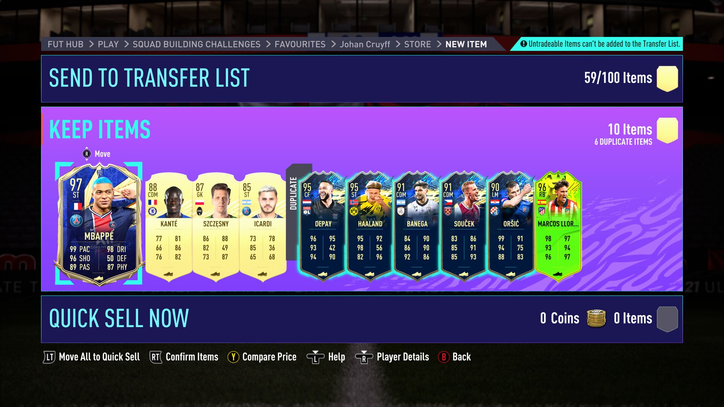Click Player Details label
Image resolution: width=724 pixels, height=407 pixels.
[403, 357]
